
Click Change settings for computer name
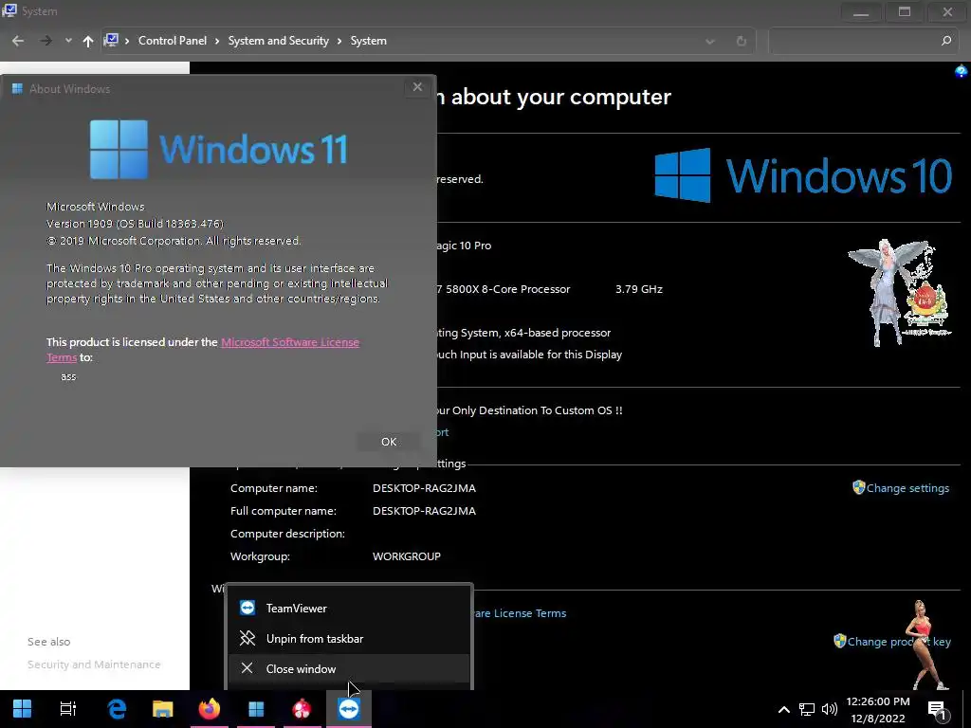point(907,488)
